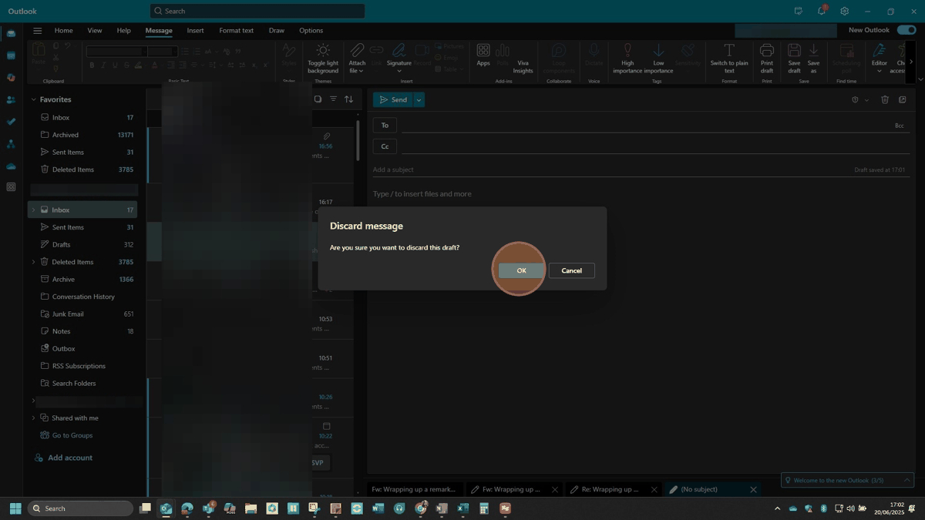Confirm discard by clicking OK
The image size is (925, 520).
[x=521, y=270]
